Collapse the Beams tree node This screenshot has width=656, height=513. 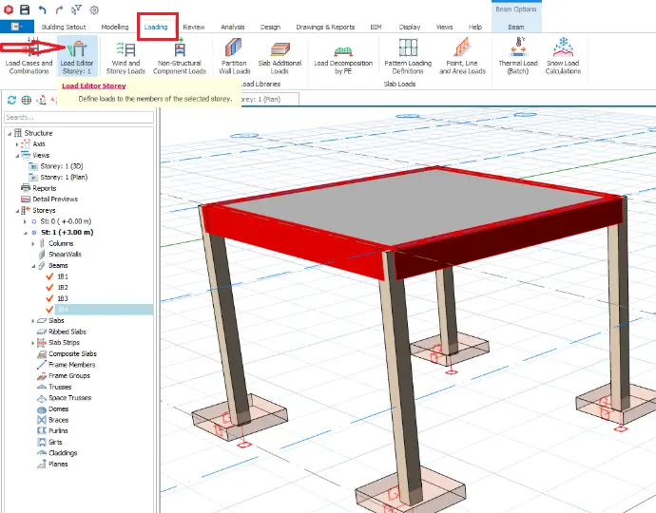pyautogui.click(x=33, y=266)
